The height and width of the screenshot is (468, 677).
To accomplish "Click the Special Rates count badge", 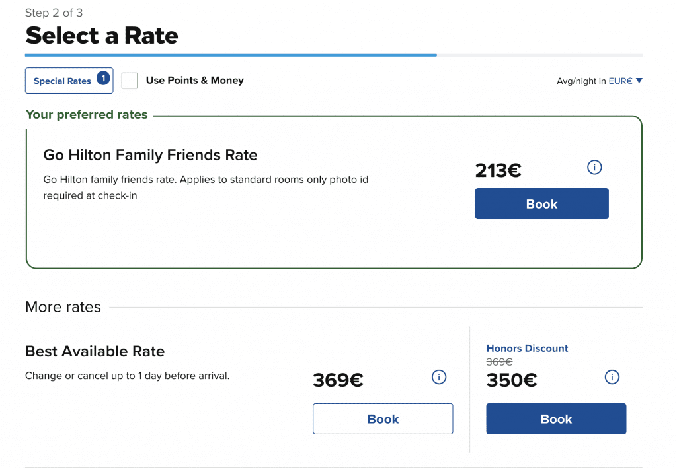I will coord(103,78).
